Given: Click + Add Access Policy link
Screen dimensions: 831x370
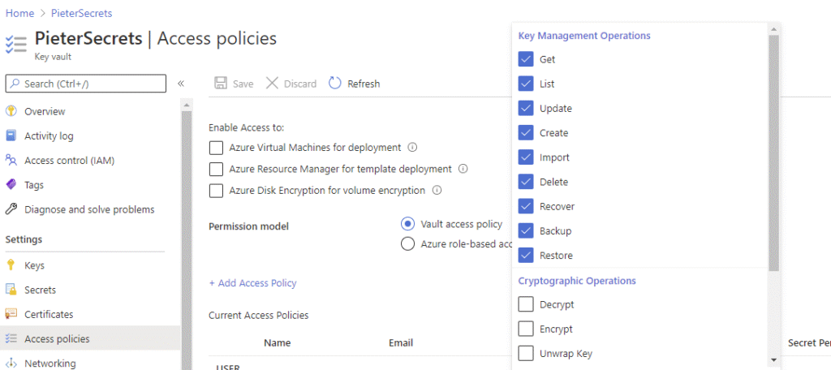Looking at the screenshot, I should click(253, 283).
